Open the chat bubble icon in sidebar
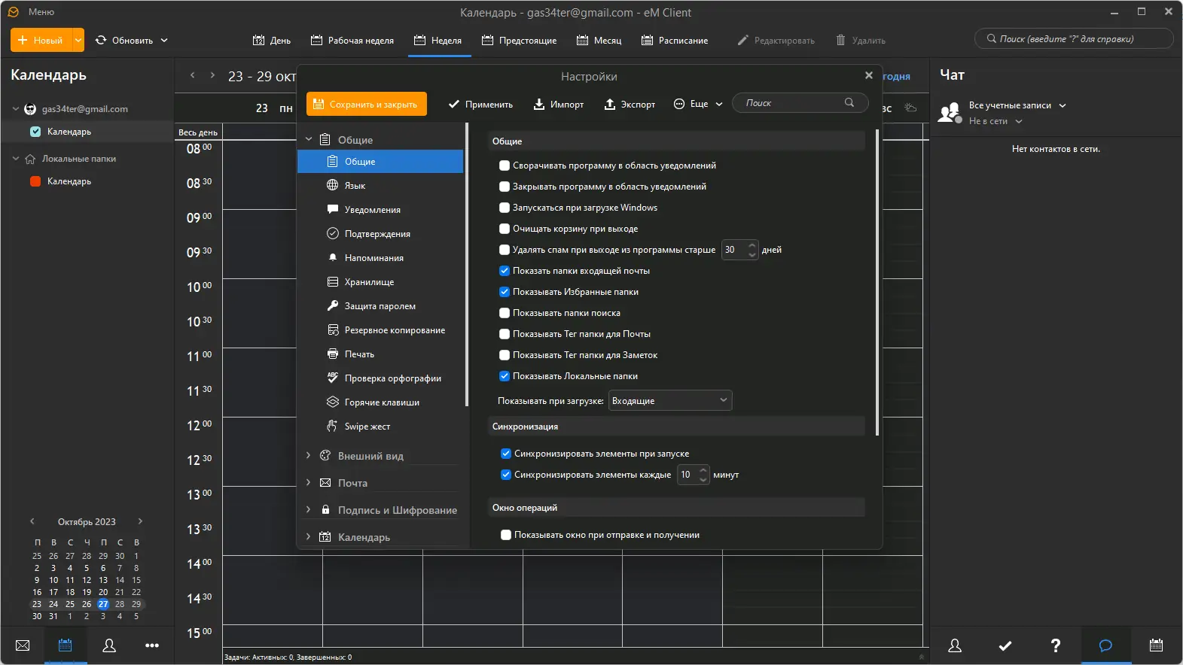The height and width of the screenshot is (665, 1183). coord(1105,645)
